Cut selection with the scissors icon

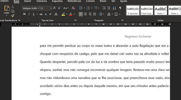13,7
